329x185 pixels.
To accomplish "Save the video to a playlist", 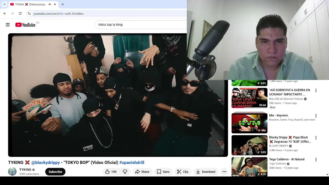I will [x=163, y=172].
